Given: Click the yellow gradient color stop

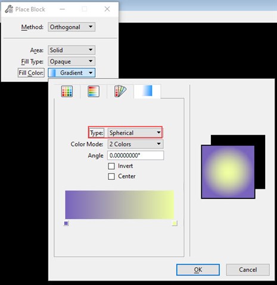Looking at the screenshot, I should (175, 223).
